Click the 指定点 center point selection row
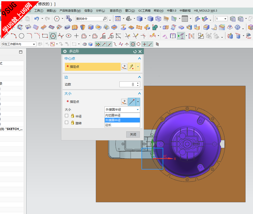The height and width of the screenshot is (214, 253). pos(93,67)
